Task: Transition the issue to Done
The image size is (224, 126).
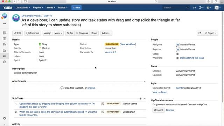Action: [x=94, y=33]
